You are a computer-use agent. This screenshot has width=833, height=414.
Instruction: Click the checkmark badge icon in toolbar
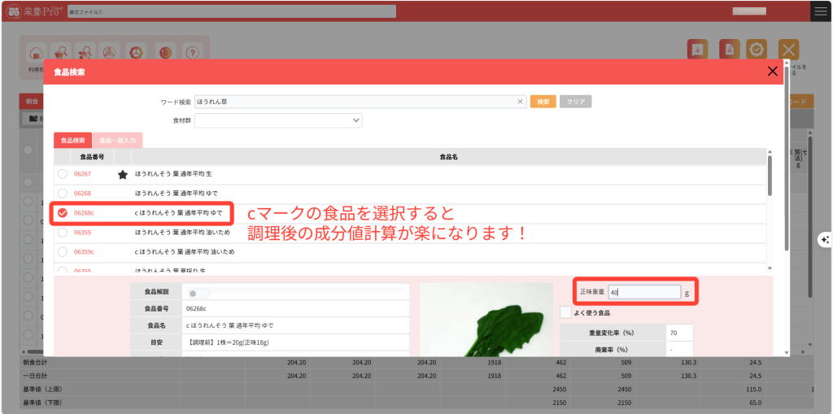point(757,50)
